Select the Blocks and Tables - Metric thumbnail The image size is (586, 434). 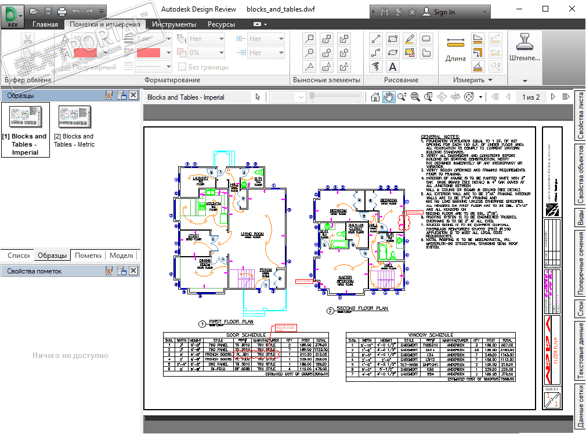pos(74,127)
